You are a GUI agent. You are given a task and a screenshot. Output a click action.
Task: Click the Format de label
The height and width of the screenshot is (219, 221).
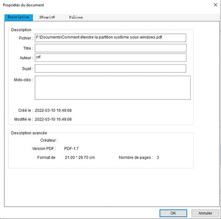(46, 158)
